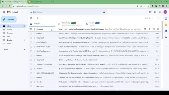Open a new browser tab
The height and width of the screenshot is (95, 169).
[x=56, y=2]
